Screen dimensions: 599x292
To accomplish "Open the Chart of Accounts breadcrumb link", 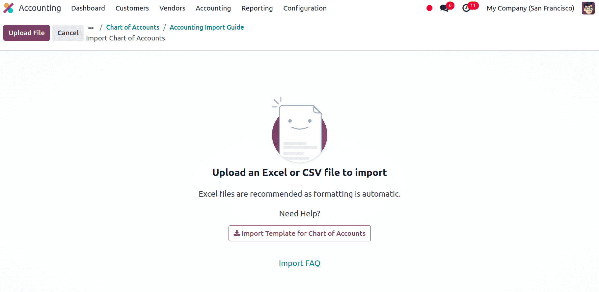I will click(x=133, y=27).
